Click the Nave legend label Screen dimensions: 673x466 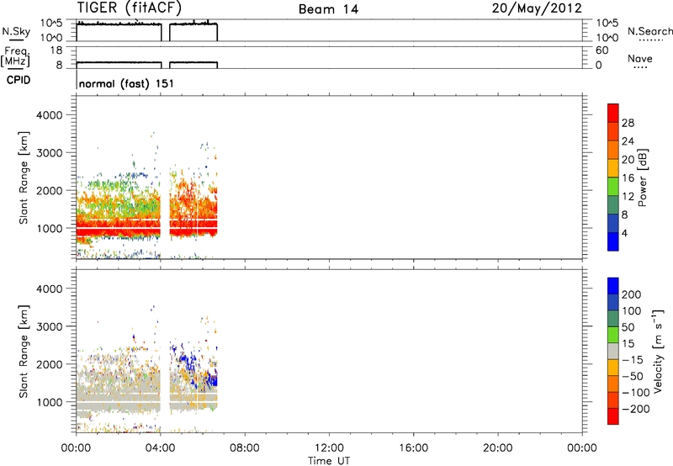(640, 59)
